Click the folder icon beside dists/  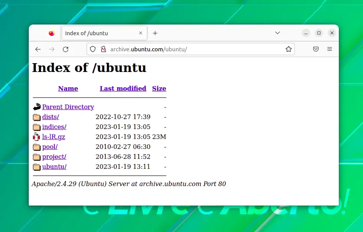[36, 117]
